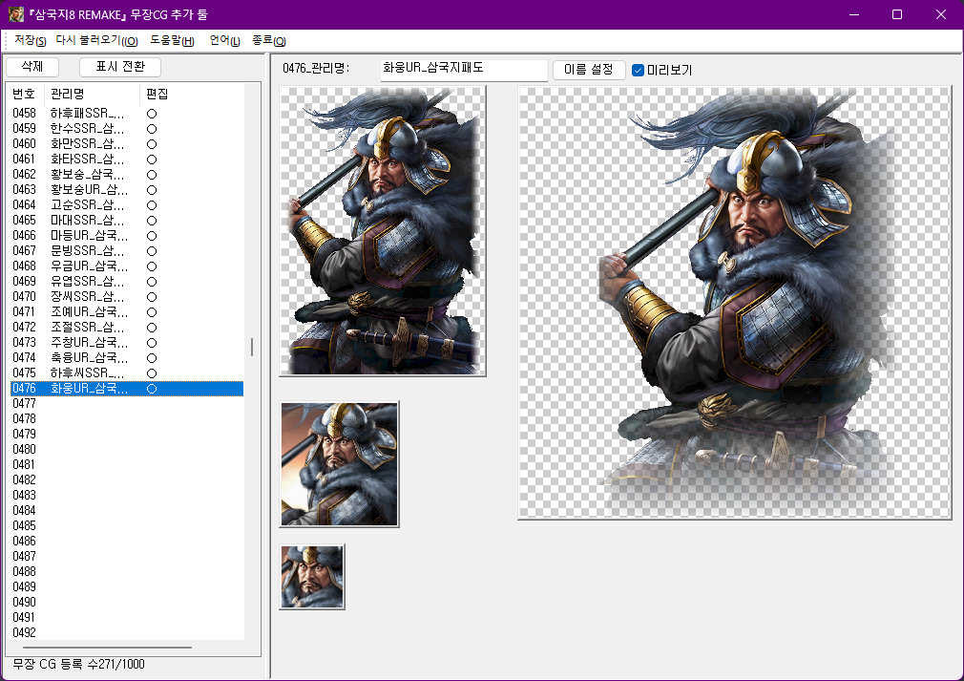The height and width of the screenshot is (681, 964).
Task: Select row 0462 황보숭_삼국
Action: (x=127, y=175)
